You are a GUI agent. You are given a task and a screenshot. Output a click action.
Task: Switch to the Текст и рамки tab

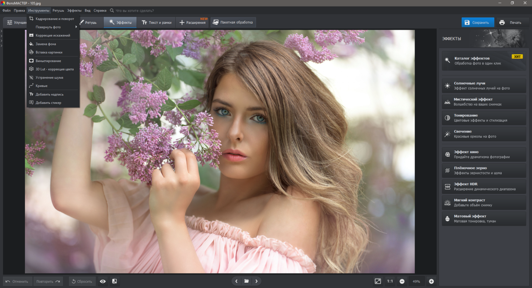click(157, 22)
